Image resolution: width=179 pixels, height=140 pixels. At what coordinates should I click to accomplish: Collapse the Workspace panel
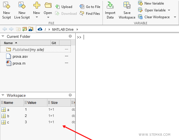click(3, 95)
